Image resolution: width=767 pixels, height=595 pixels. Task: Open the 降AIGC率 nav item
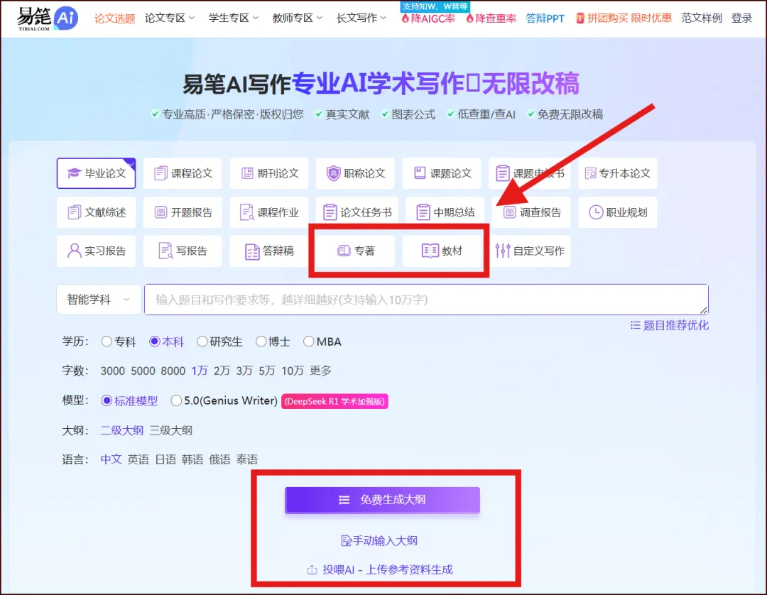pos(428,18)
